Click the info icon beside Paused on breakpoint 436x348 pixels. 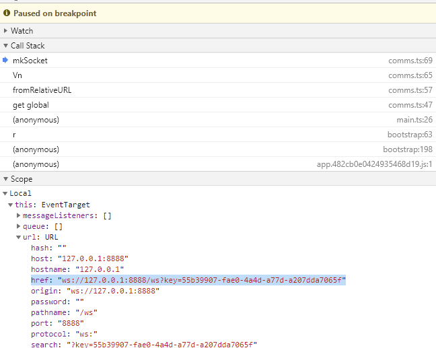coord(7,13)
